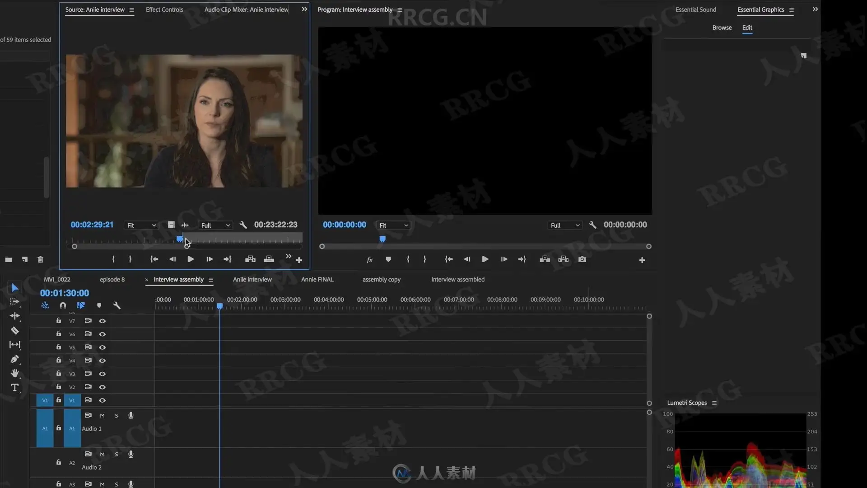Open Timeline Display Settings wrench
This screenshot has height=488, width=867.
[x=117, y=305]
